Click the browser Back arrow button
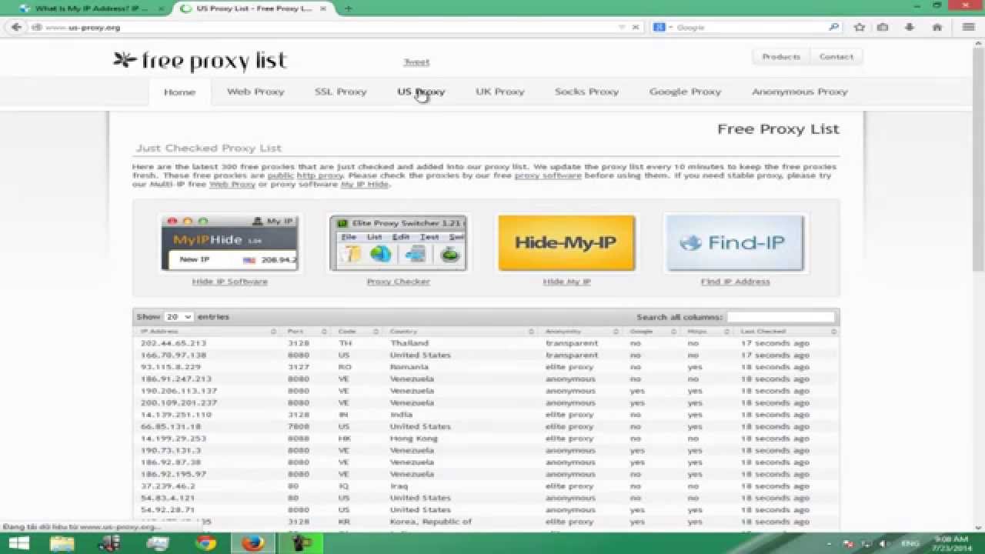The height and width of the screenshot is (554, 985). click(16, 27)
